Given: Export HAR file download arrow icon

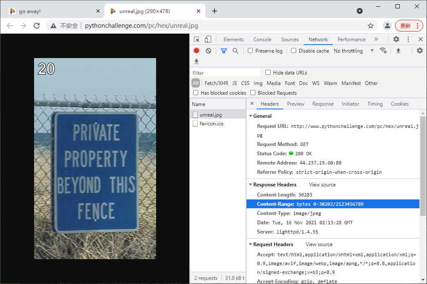Looking at the screenshot, I should [x=196, y=61].
